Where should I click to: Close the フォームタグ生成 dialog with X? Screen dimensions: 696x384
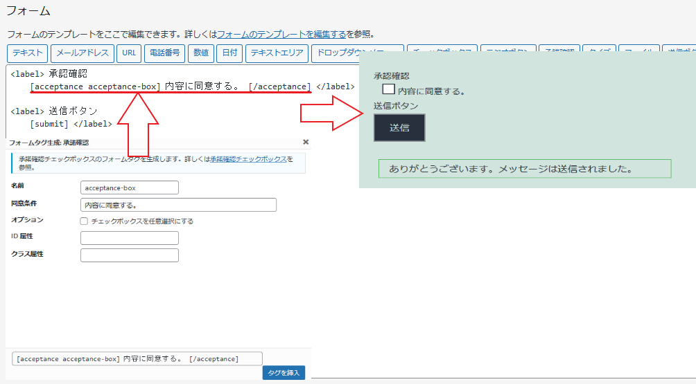click(306, 142)
